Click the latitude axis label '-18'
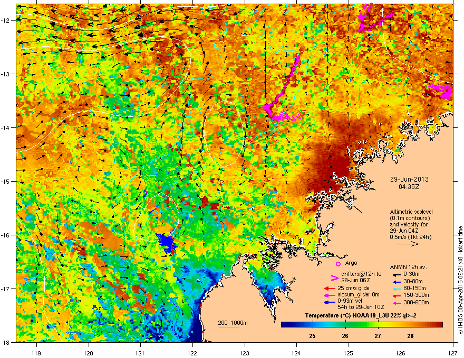The height and width of the screenshot is (358, 464). (6, 343)
